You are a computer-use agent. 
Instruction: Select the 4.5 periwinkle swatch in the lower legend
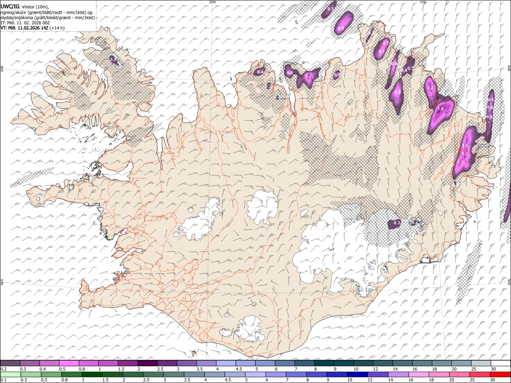pos(235,374)
